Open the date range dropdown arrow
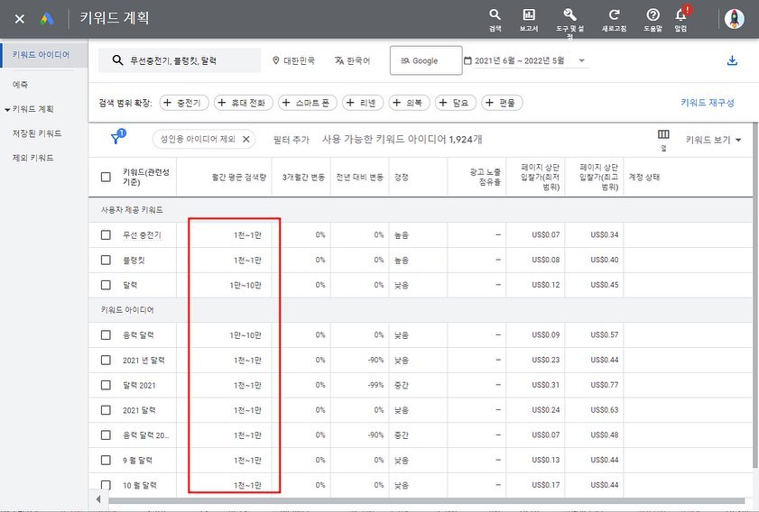The image size is (759, 512). click(581, 60)
